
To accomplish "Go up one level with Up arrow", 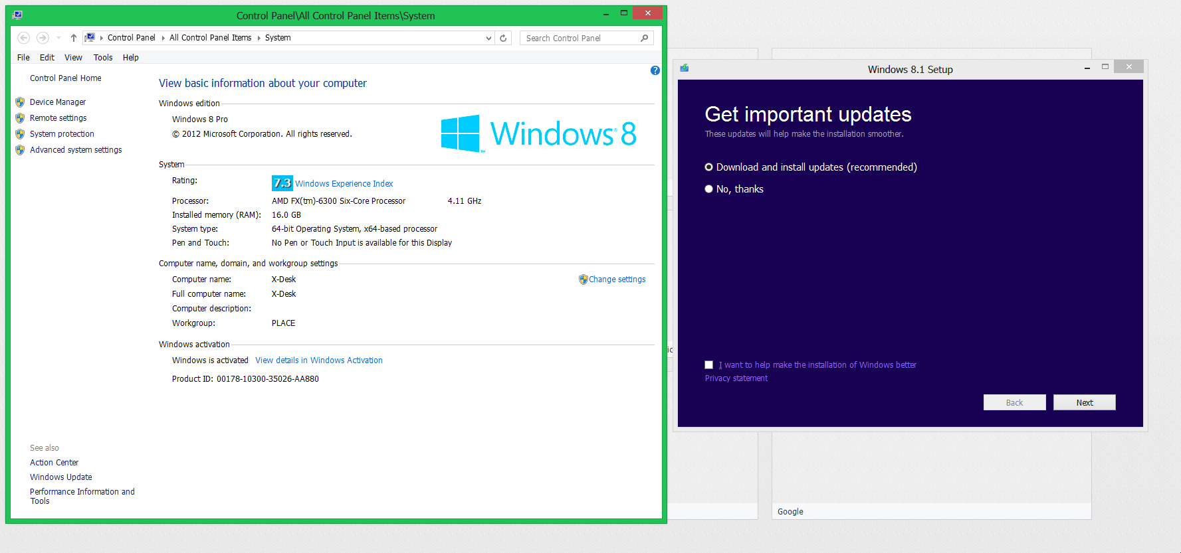I will coord(74,38).
